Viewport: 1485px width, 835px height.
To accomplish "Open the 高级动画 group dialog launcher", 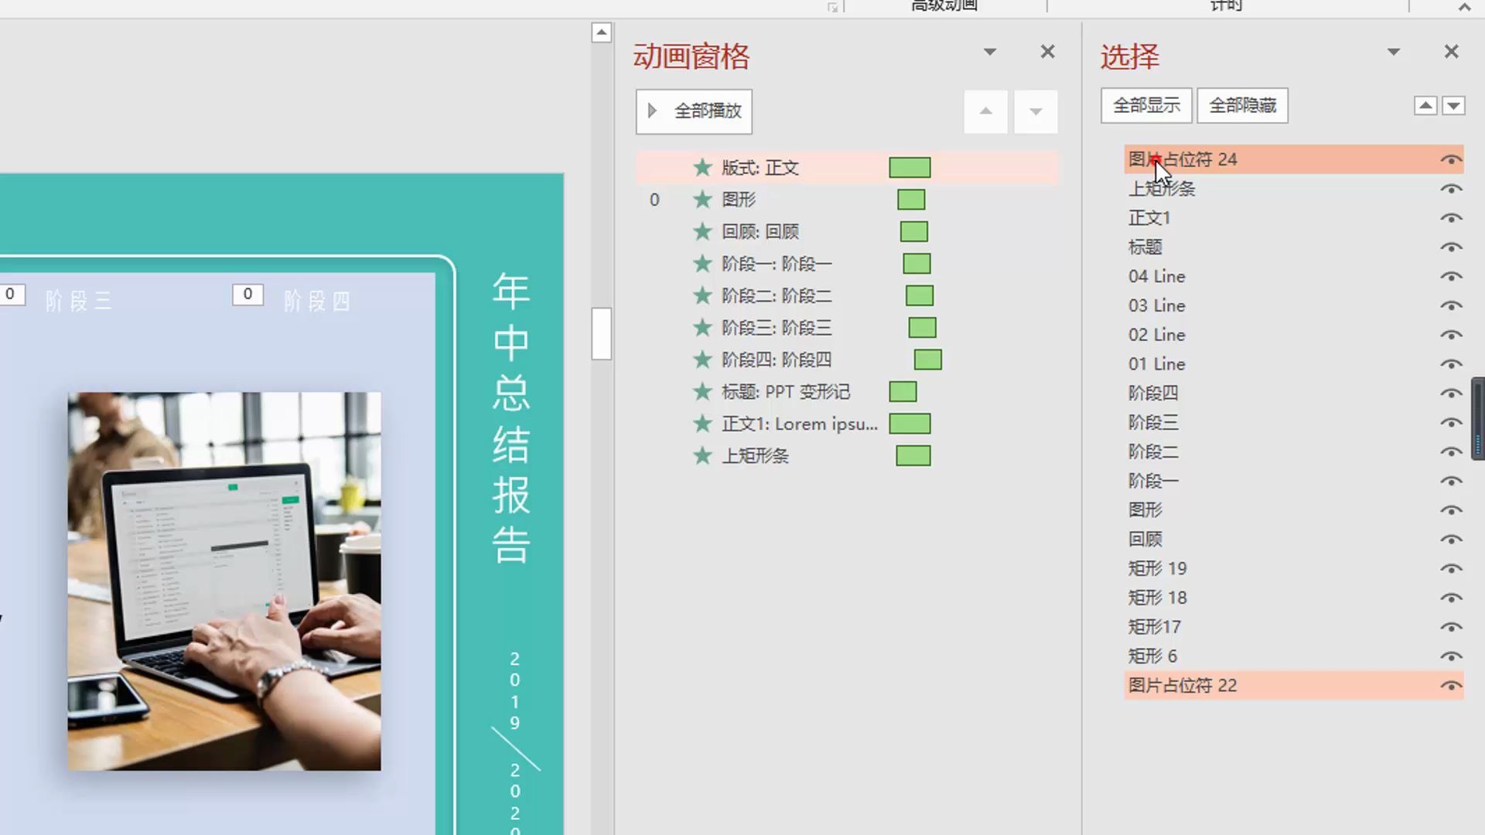I will coord(832,7).
